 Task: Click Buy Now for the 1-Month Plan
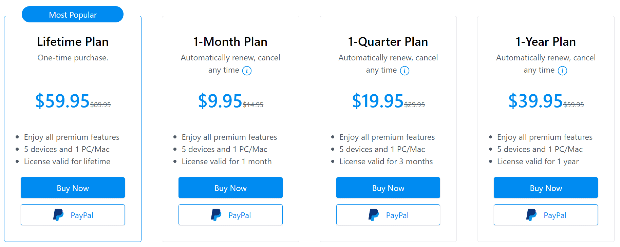coord(230,188)
